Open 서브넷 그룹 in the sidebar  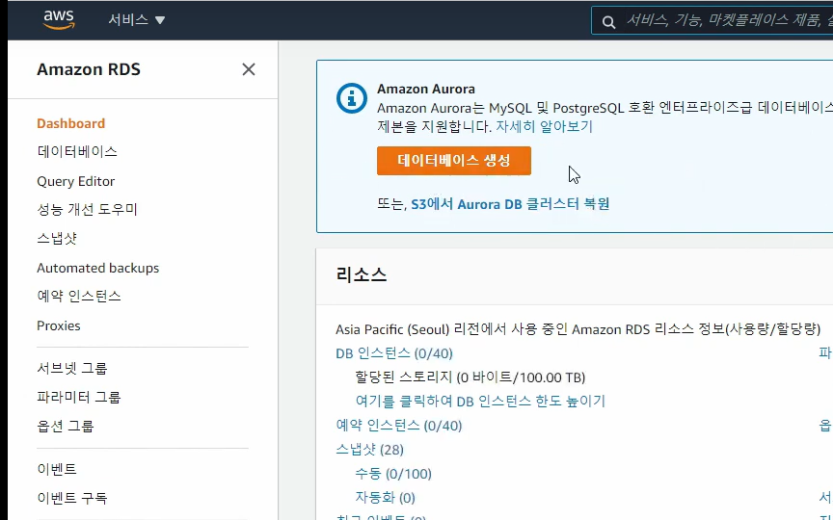(72, 368)
